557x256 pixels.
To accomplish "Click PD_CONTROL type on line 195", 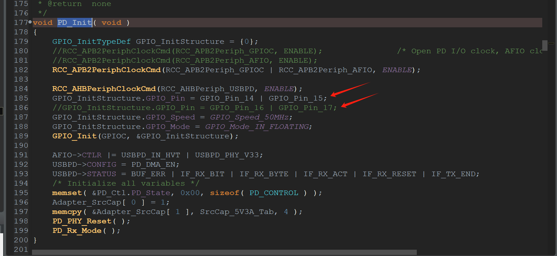I will 274,193.
